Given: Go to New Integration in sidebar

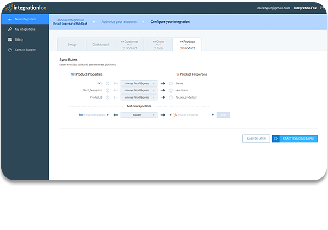Looking at the screenshot, I should tap(25, 19).
